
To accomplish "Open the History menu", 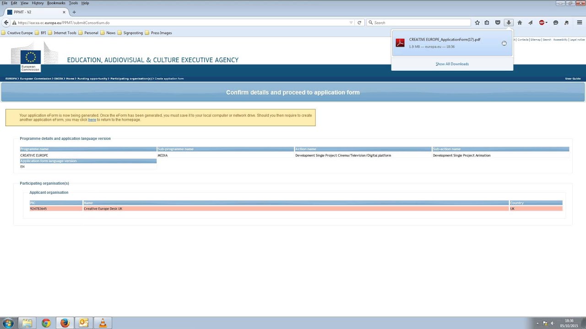I will pos(38,3).
